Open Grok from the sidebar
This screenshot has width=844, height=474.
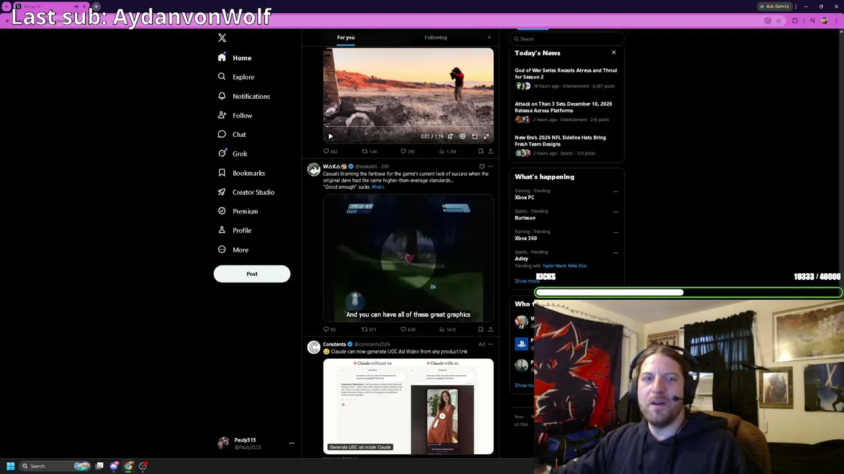coord(233,153)
